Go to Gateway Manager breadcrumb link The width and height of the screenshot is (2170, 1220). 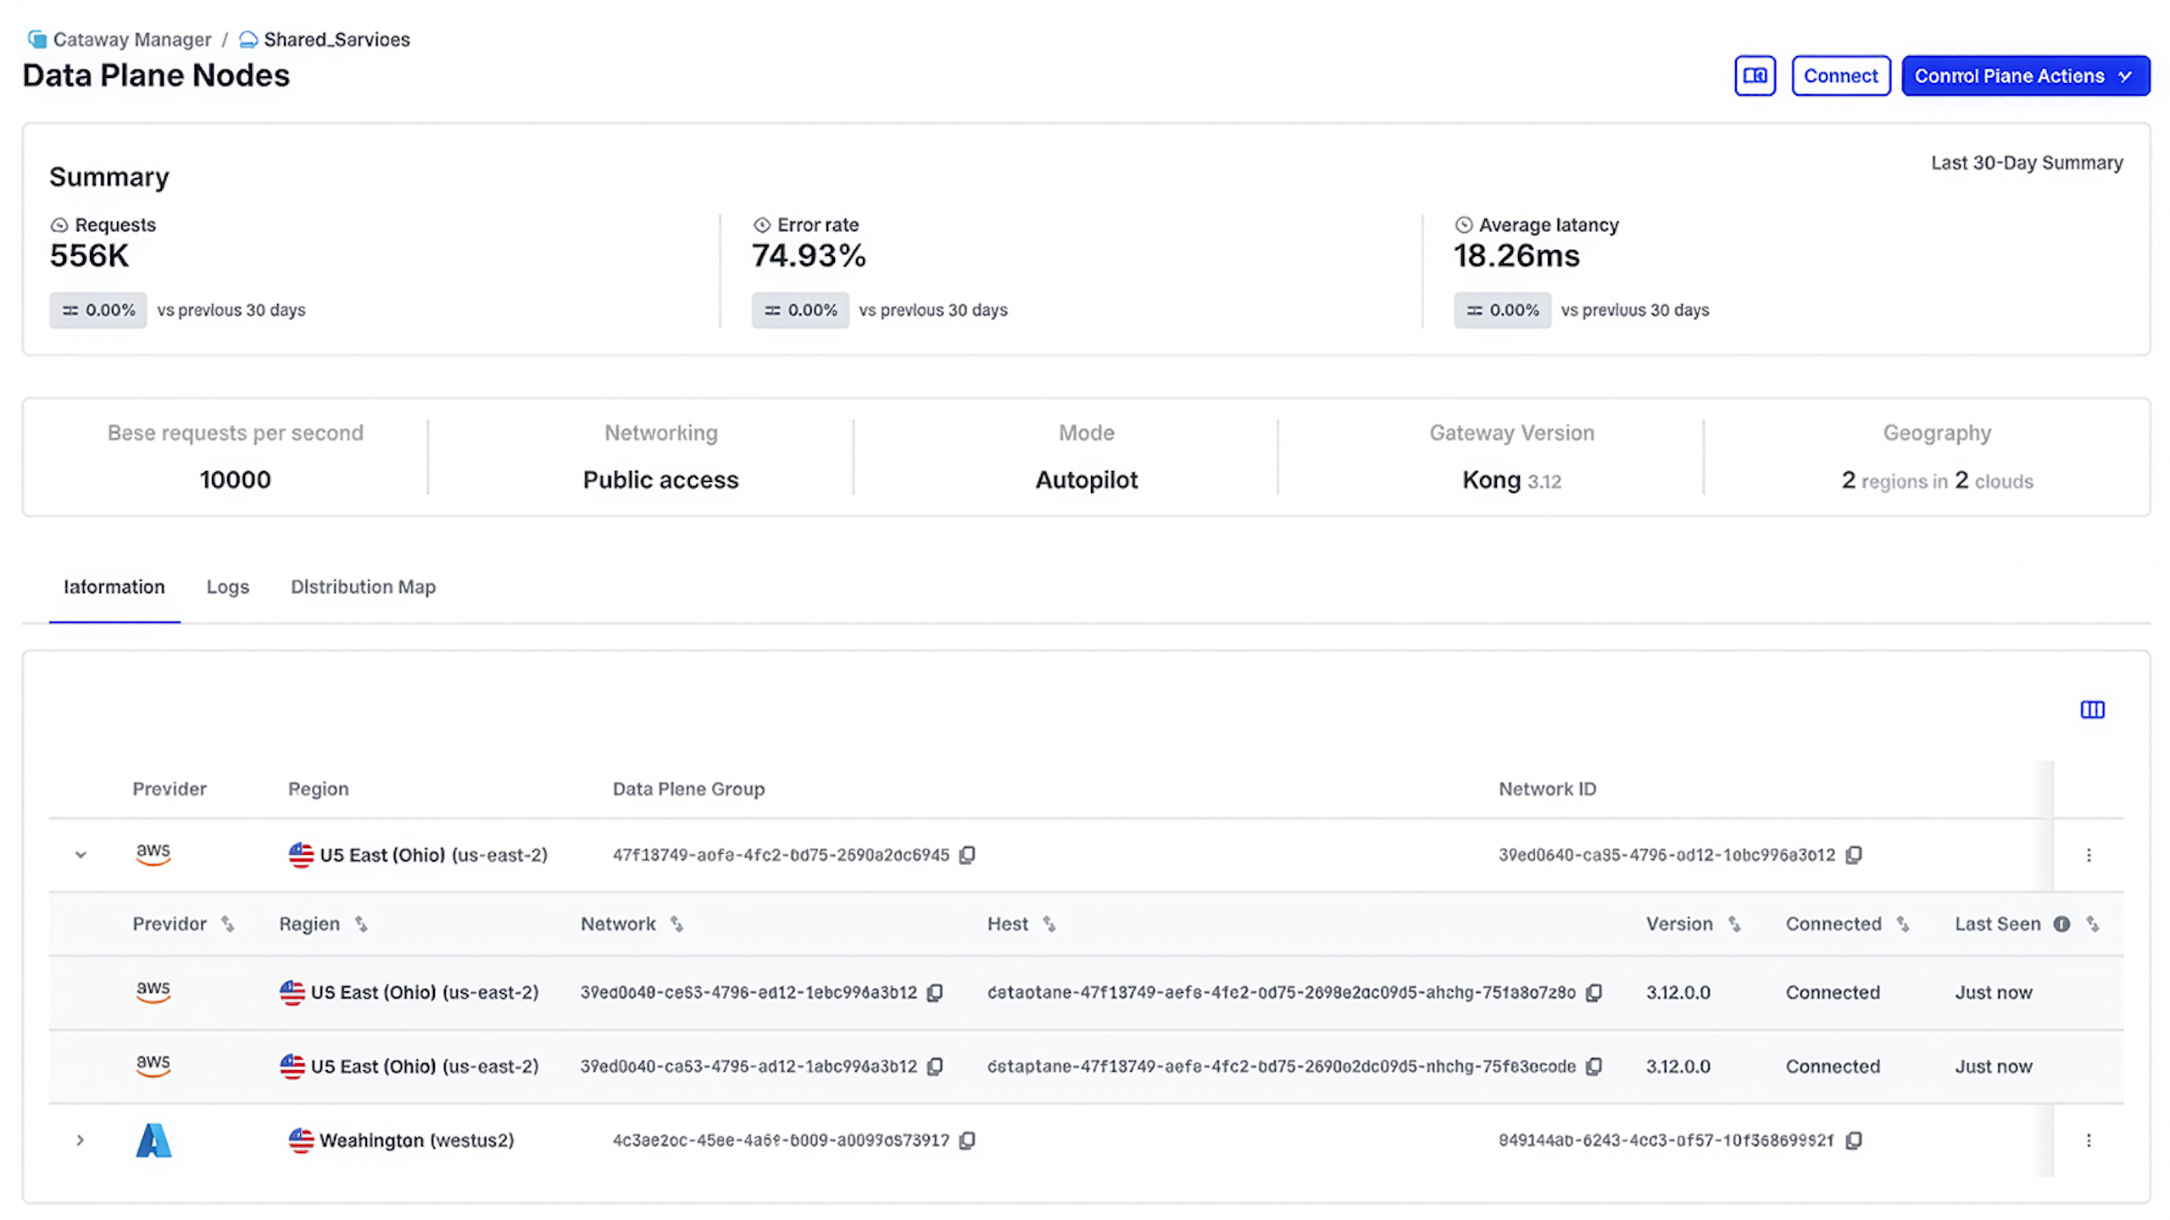coord(131,40)
